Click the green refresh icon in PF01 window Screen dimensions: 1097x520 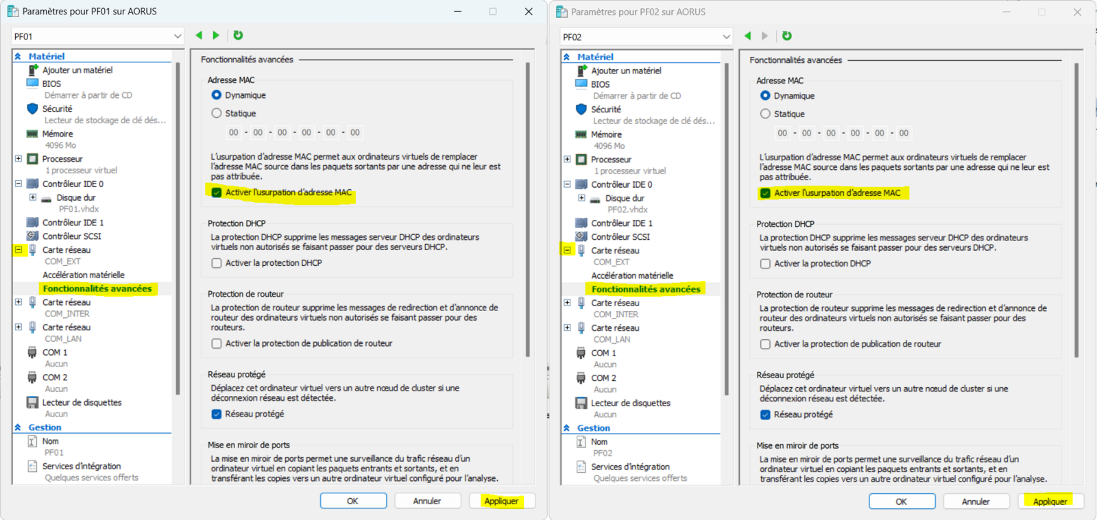tap(238, 36)
